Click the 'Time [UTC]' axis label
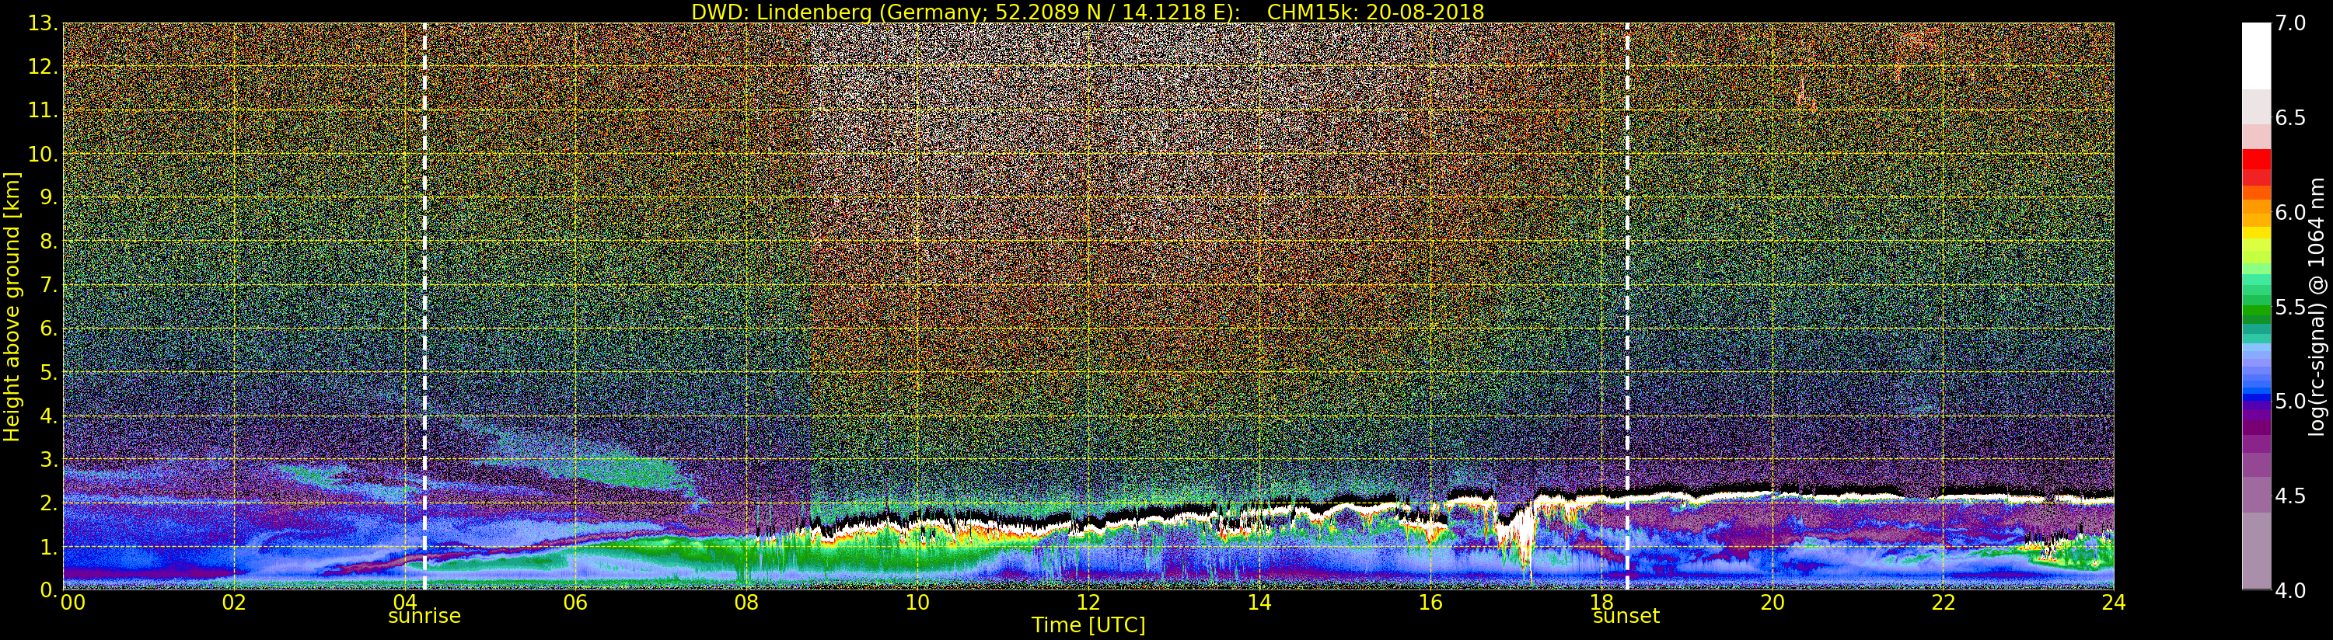 [x=1088, y=625]
